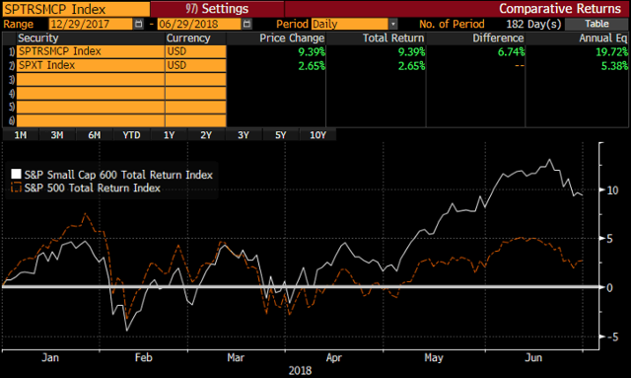Click the white S&P Small Cap 600 legend swatch
This screenshot has width=631, height=378.
tap(16, 174)
